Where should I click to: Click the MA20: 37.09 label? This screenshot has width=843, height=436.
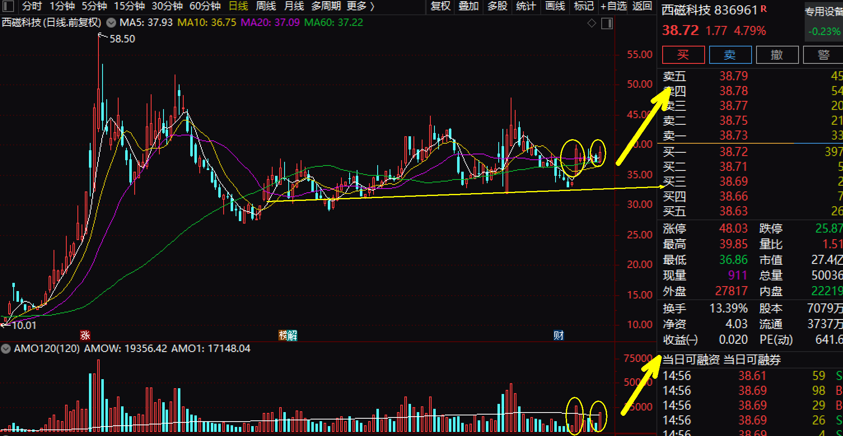point(270,23)
